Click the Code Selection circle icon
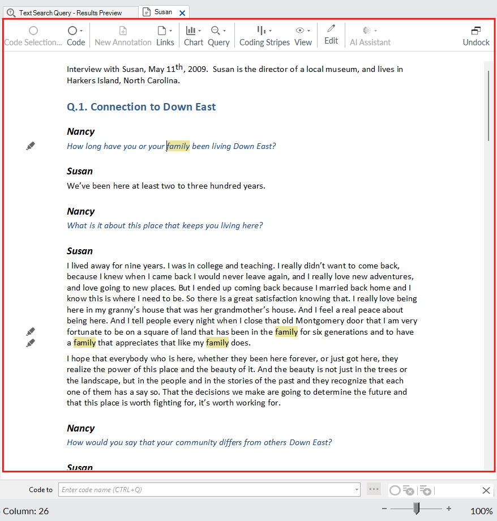 (x=33, y=31)
